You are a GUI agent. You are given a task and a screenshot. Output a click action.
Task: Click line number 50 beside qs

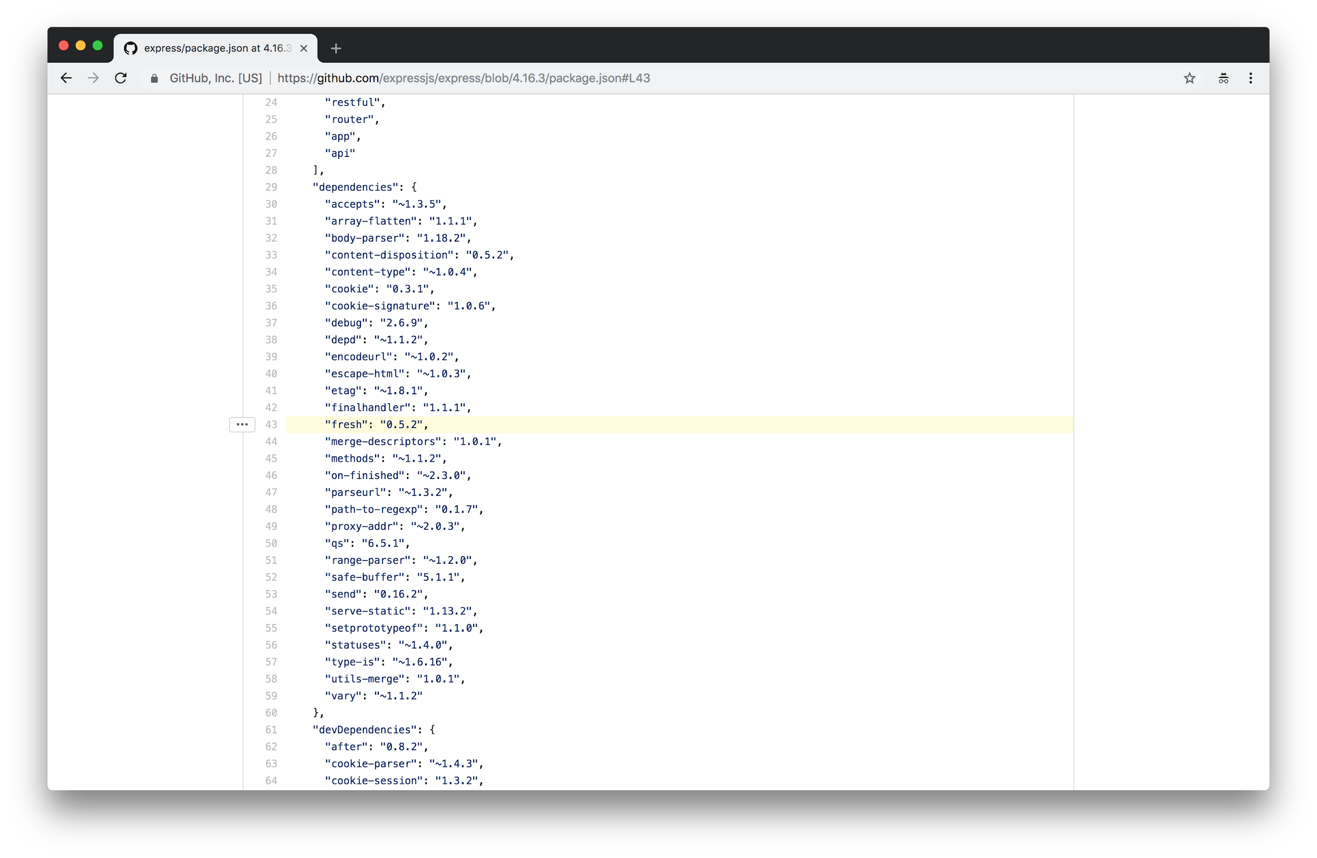pos(271,543)
